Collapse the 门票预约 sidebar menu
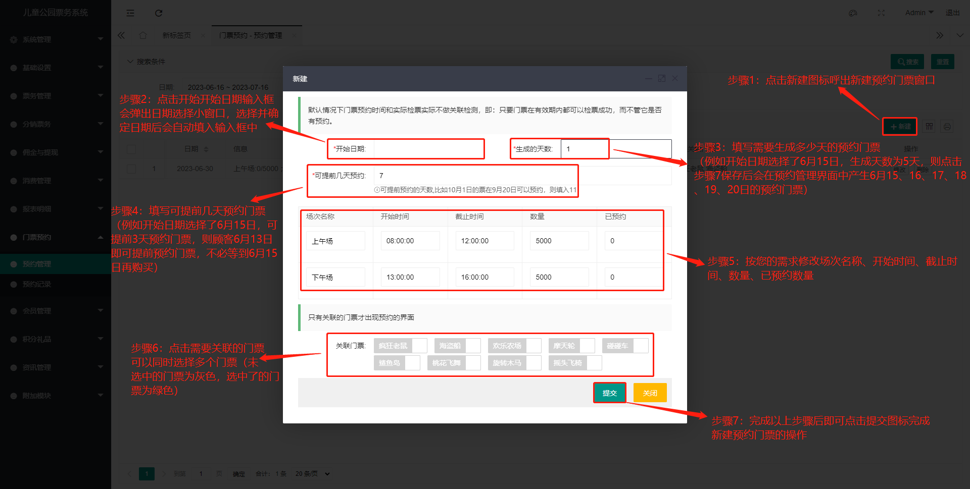 pyautogui.click(x=56, y=237)
